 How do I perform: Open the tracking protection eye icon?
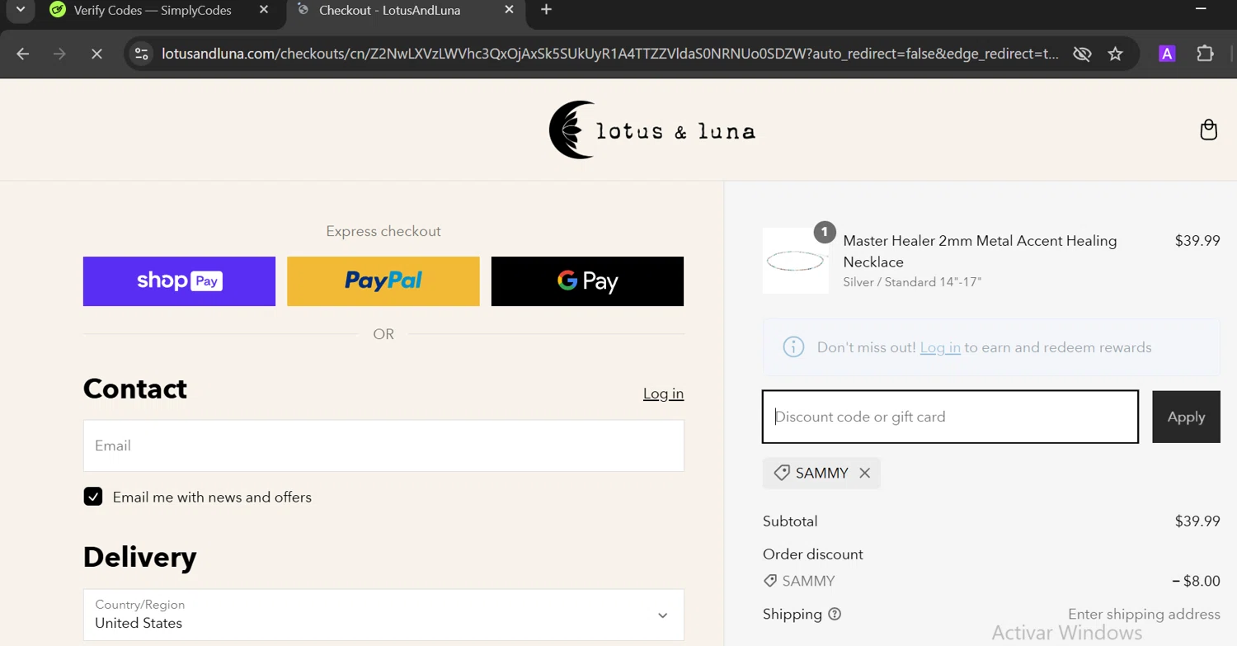[1082, 54]
